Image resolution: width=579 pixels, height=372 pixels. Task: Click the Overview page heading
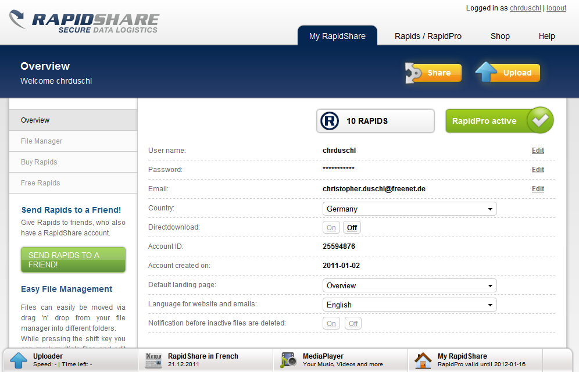(x=45, y=66)
